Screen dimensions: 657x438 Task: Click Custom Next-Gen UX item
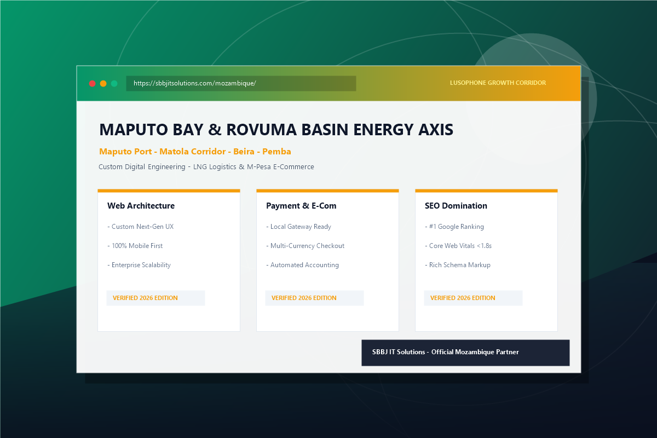[x=140, y=227]
